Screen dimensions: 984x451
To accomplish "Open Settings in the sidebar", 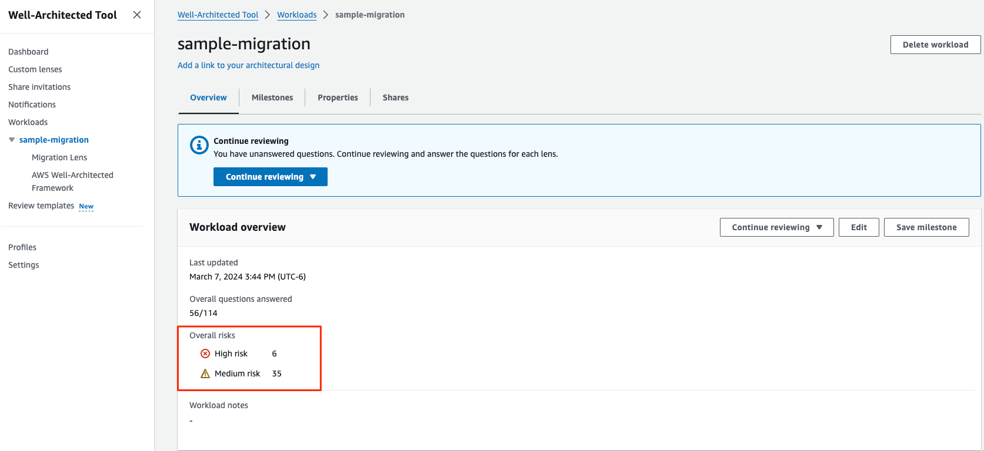I will [x=24, y=265].
